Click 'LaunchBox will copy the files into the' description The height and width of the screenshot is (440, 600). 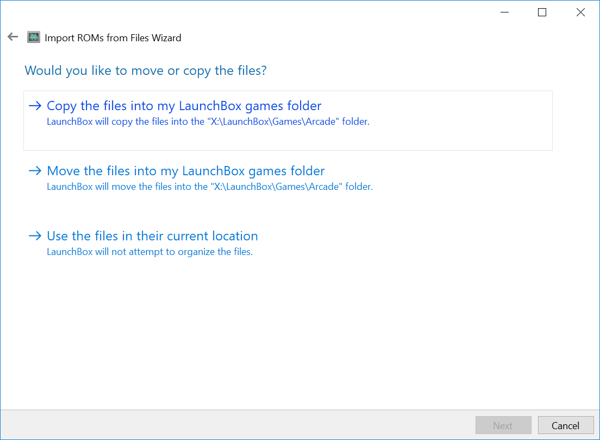click(x=208, y=122)
